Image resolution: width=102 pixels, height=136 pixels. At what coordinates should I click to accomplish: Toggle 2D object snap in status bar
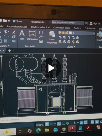pos(86,122)
